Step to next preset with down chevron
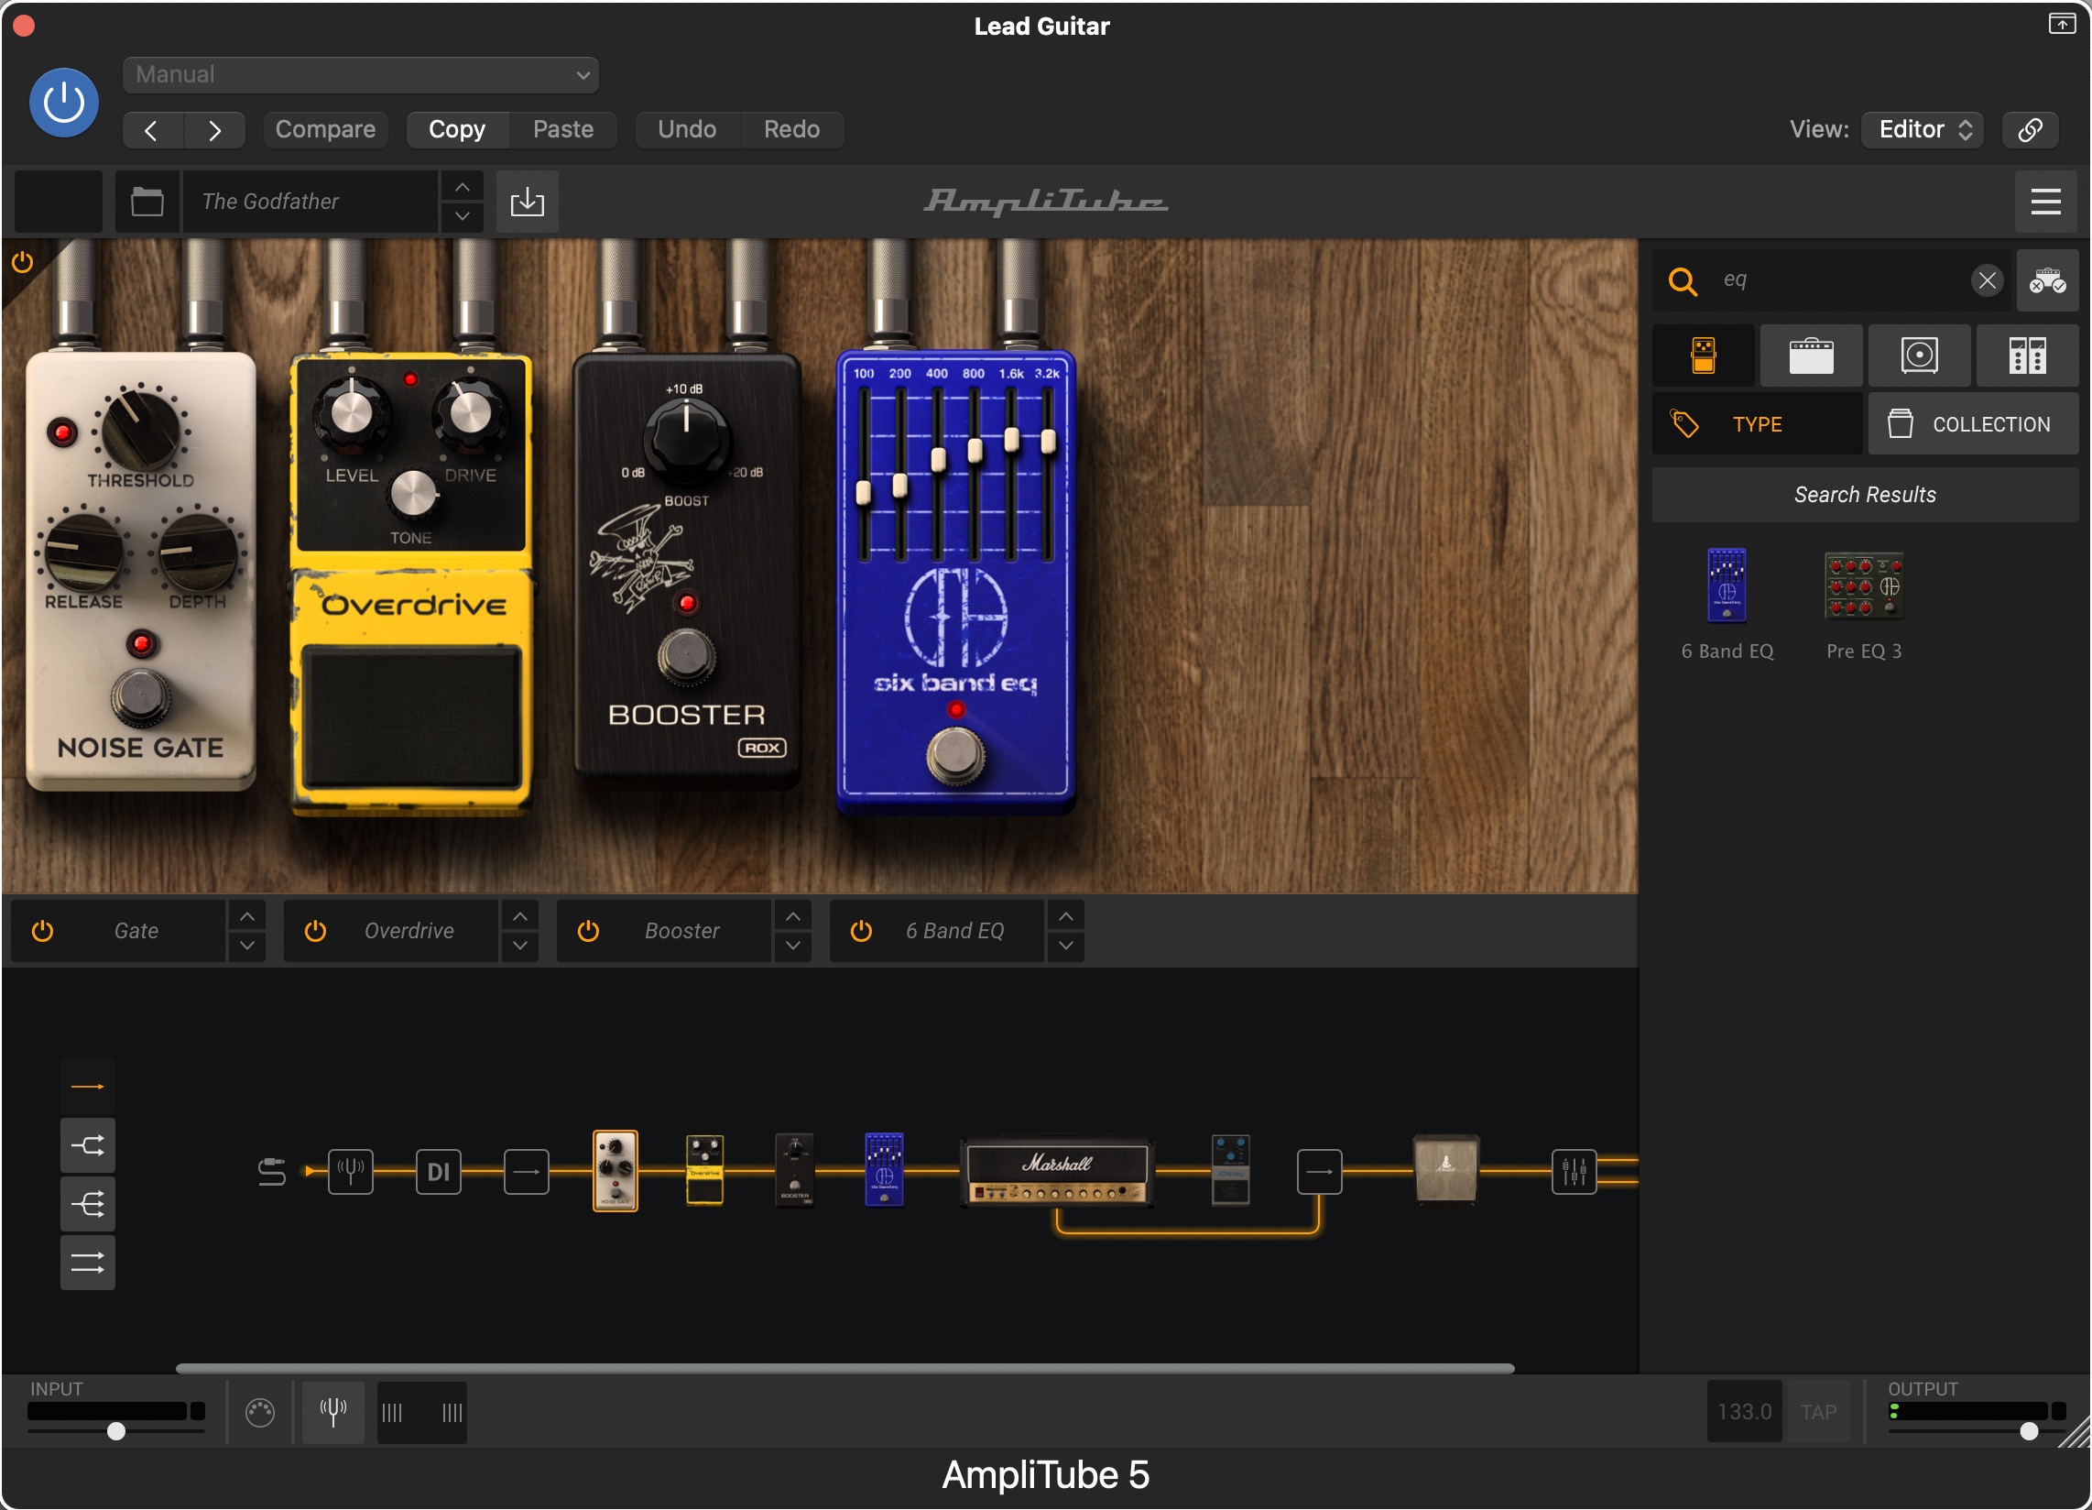This screenshot has width=2092, height=1510. pos(463,216)
